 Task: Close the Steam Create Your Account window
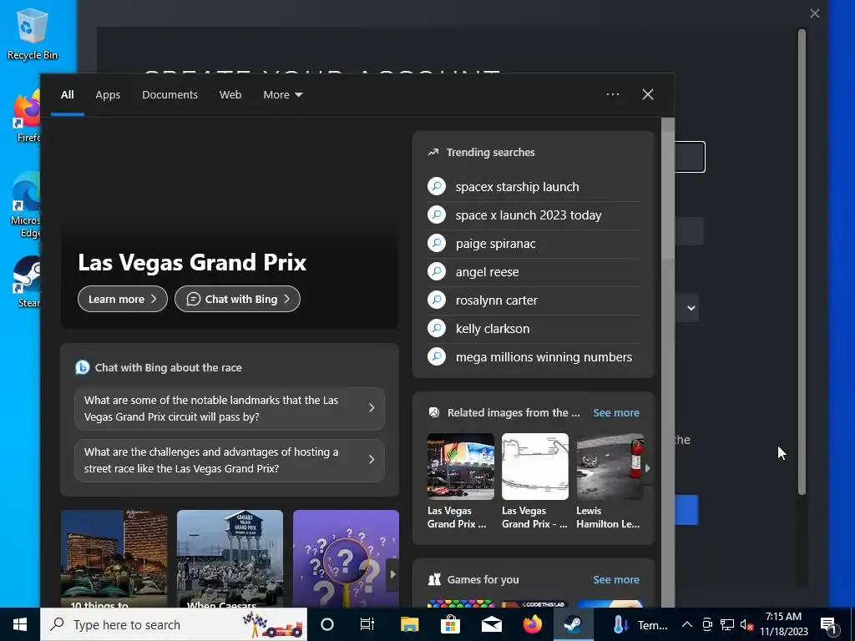tap(815, 13)
